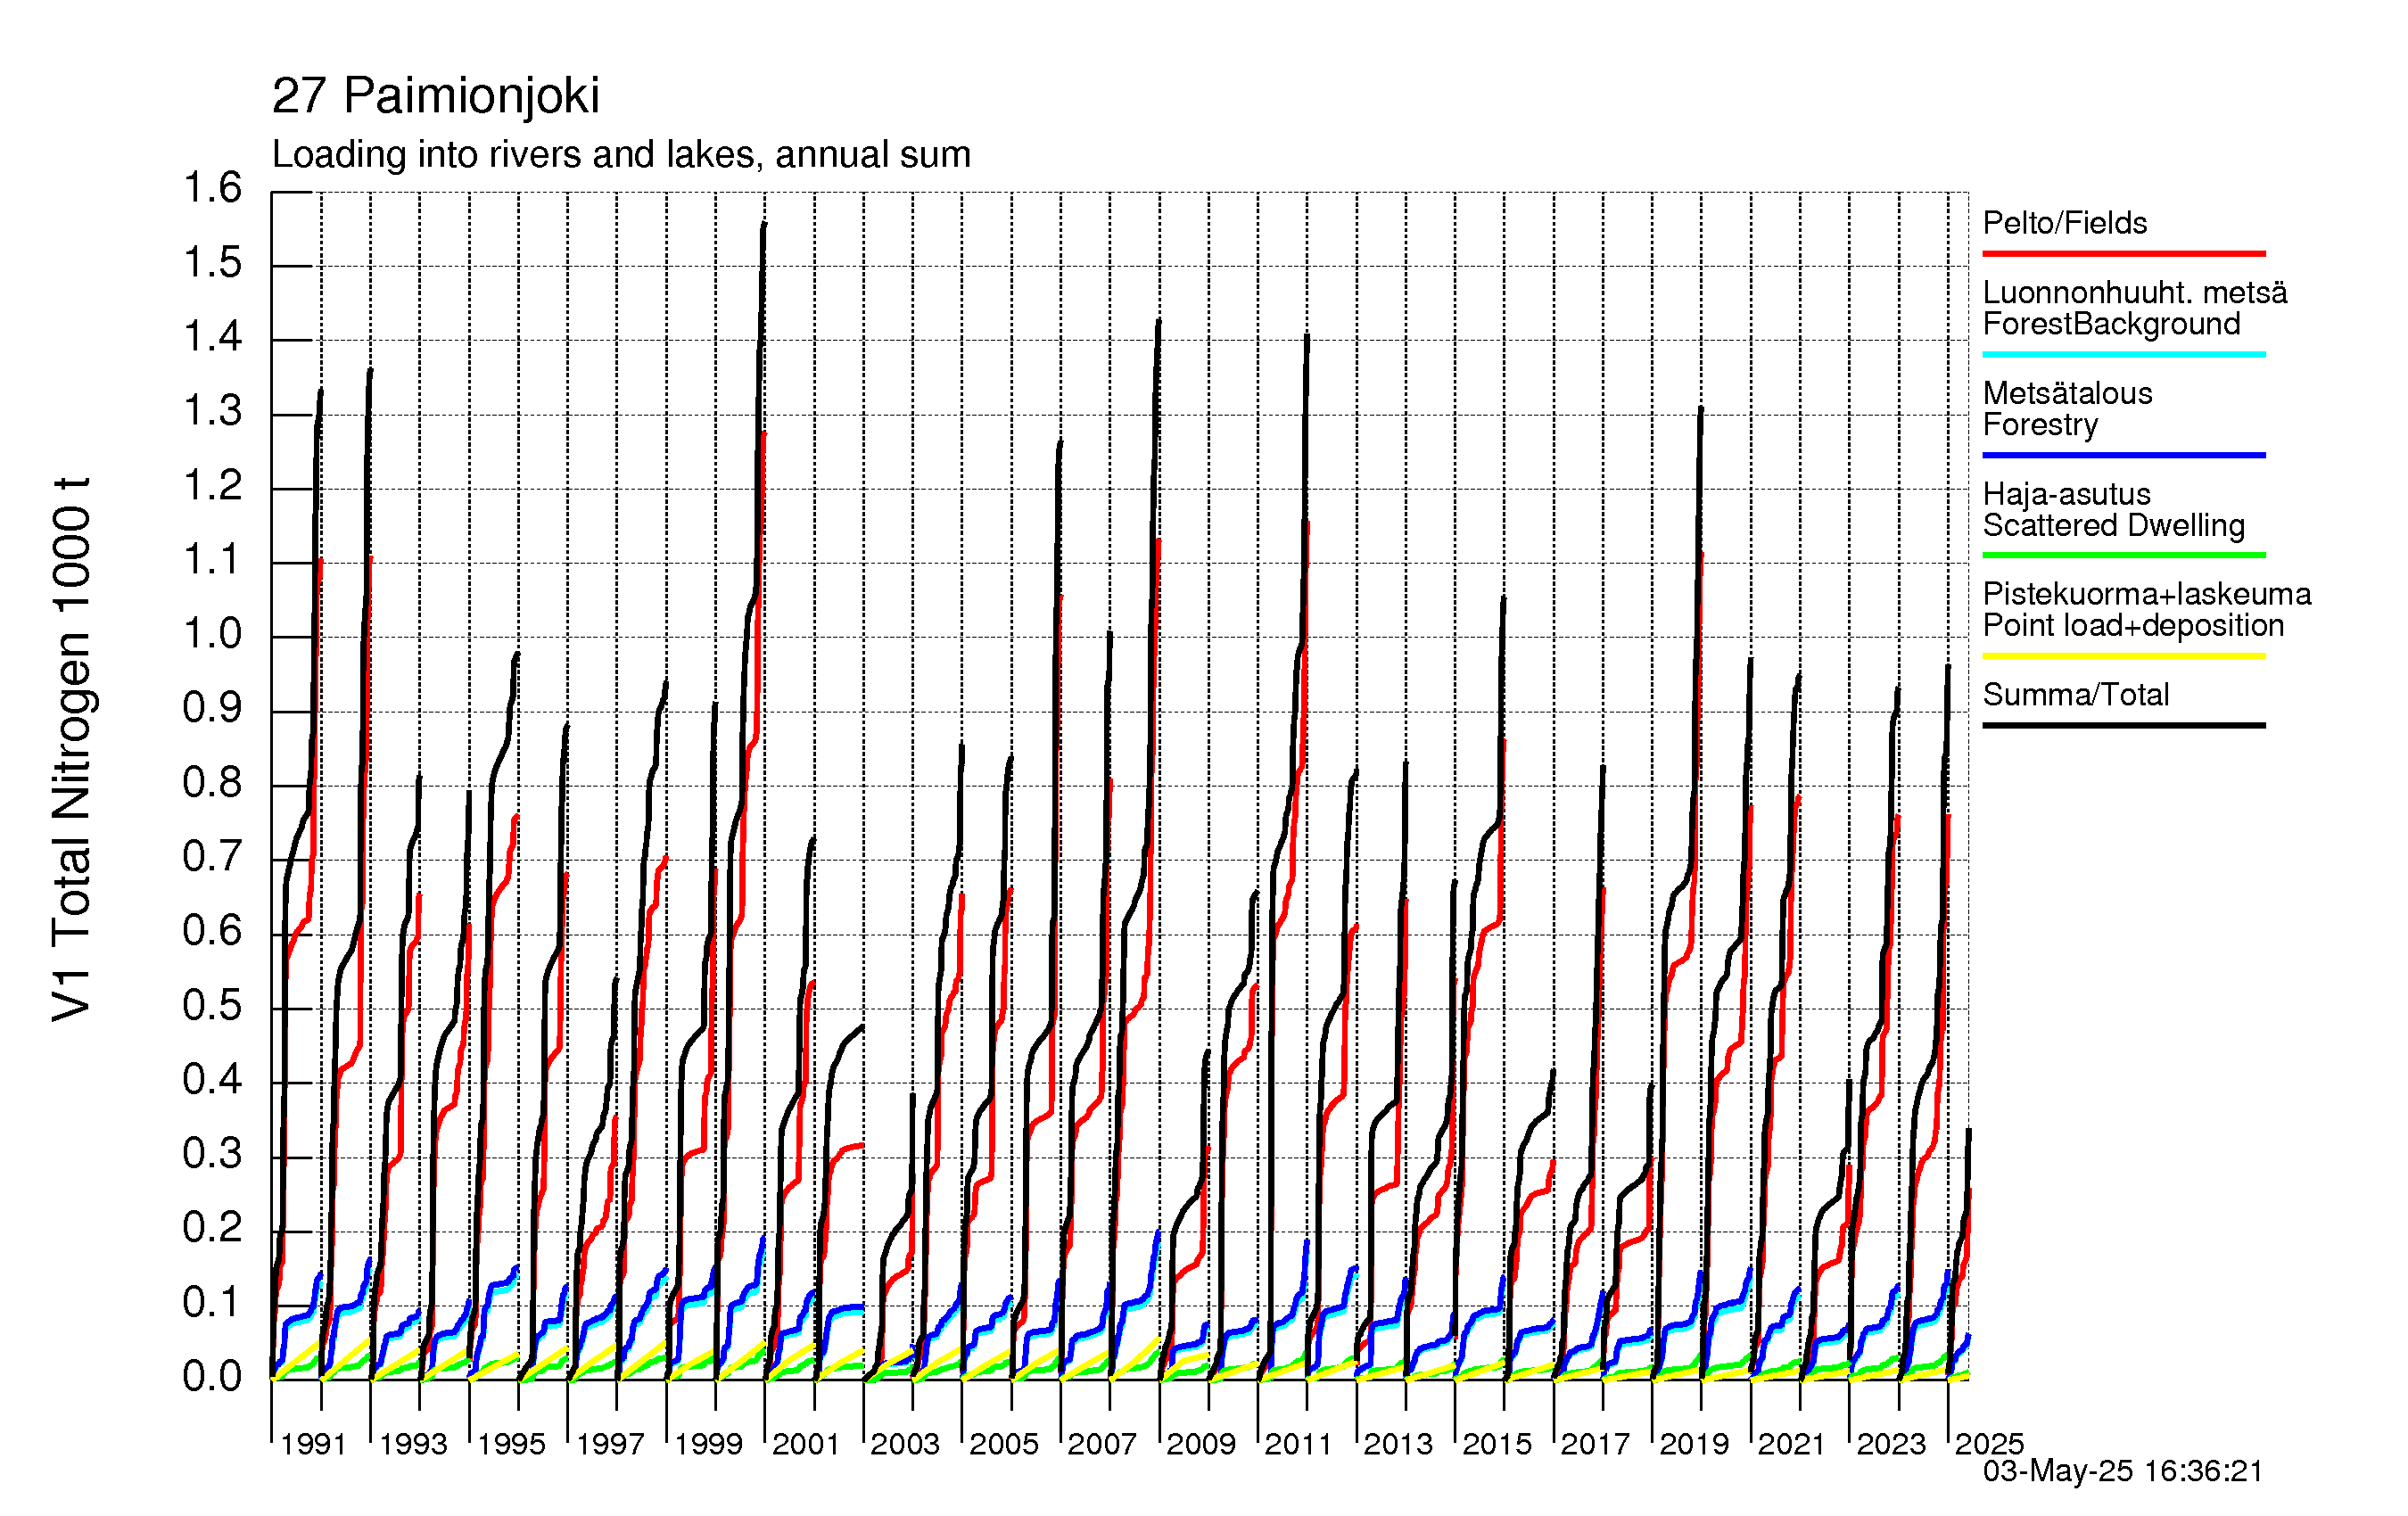Click the y-axis value 1.5

tap(212, 263)
